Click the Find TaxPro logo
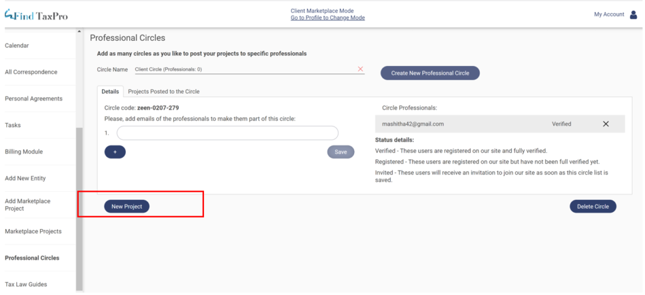The height and width of the screenshot is (295, 645). pos(36,15)
